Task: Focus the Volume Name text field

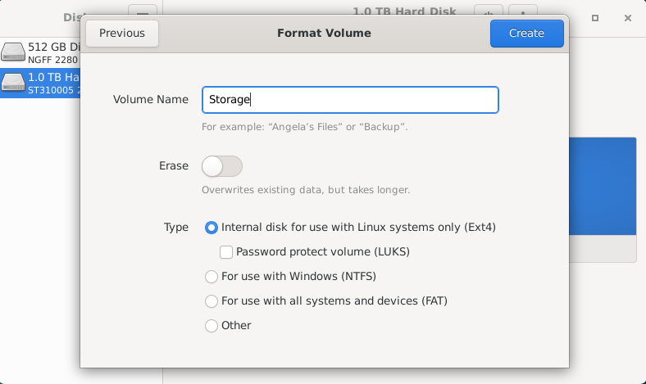Action: [x=350, y=100]
